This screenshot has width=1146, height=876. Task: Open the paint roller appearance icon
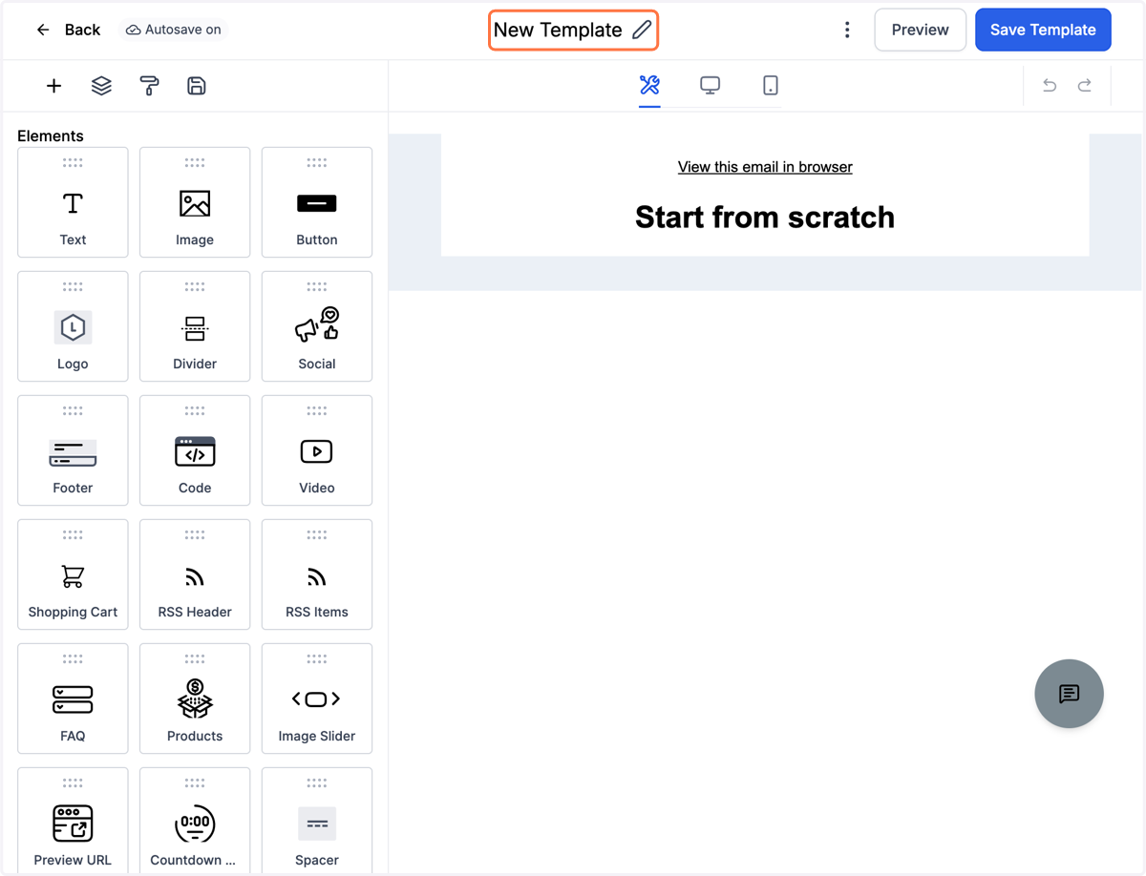pos(149,86)
